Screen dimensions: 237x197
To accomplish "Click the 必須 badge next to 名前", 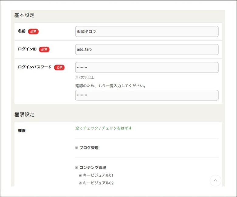I will (33, 31).
